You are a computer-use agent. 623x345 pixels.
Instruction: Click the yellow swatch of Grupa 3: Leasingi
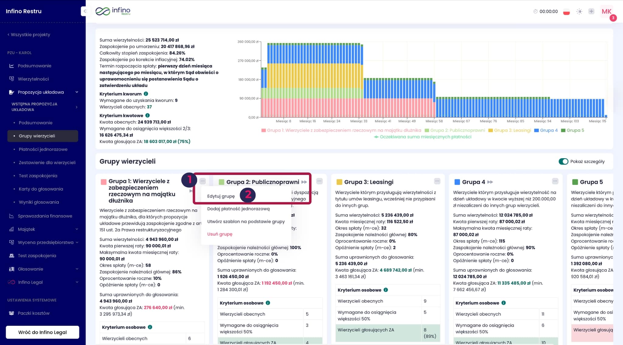coord(339,182)
